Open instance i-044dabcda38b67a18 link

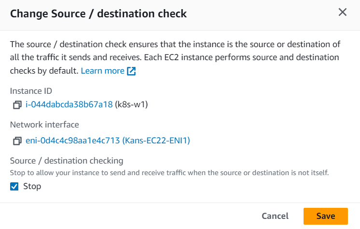(69, 104)
